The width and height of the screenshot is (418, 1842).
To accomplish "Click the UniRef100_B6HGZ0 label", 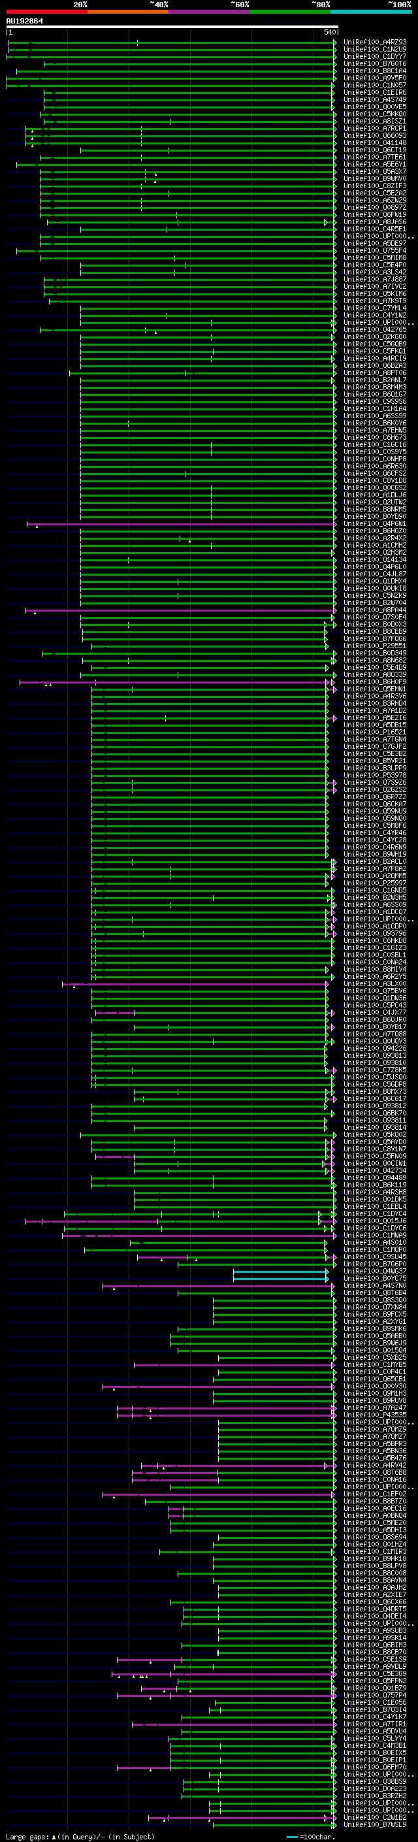I will point(375,531).
